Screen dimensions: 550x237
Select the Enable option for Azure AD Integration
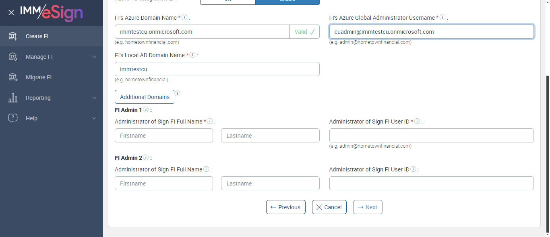tap(287, 2)
